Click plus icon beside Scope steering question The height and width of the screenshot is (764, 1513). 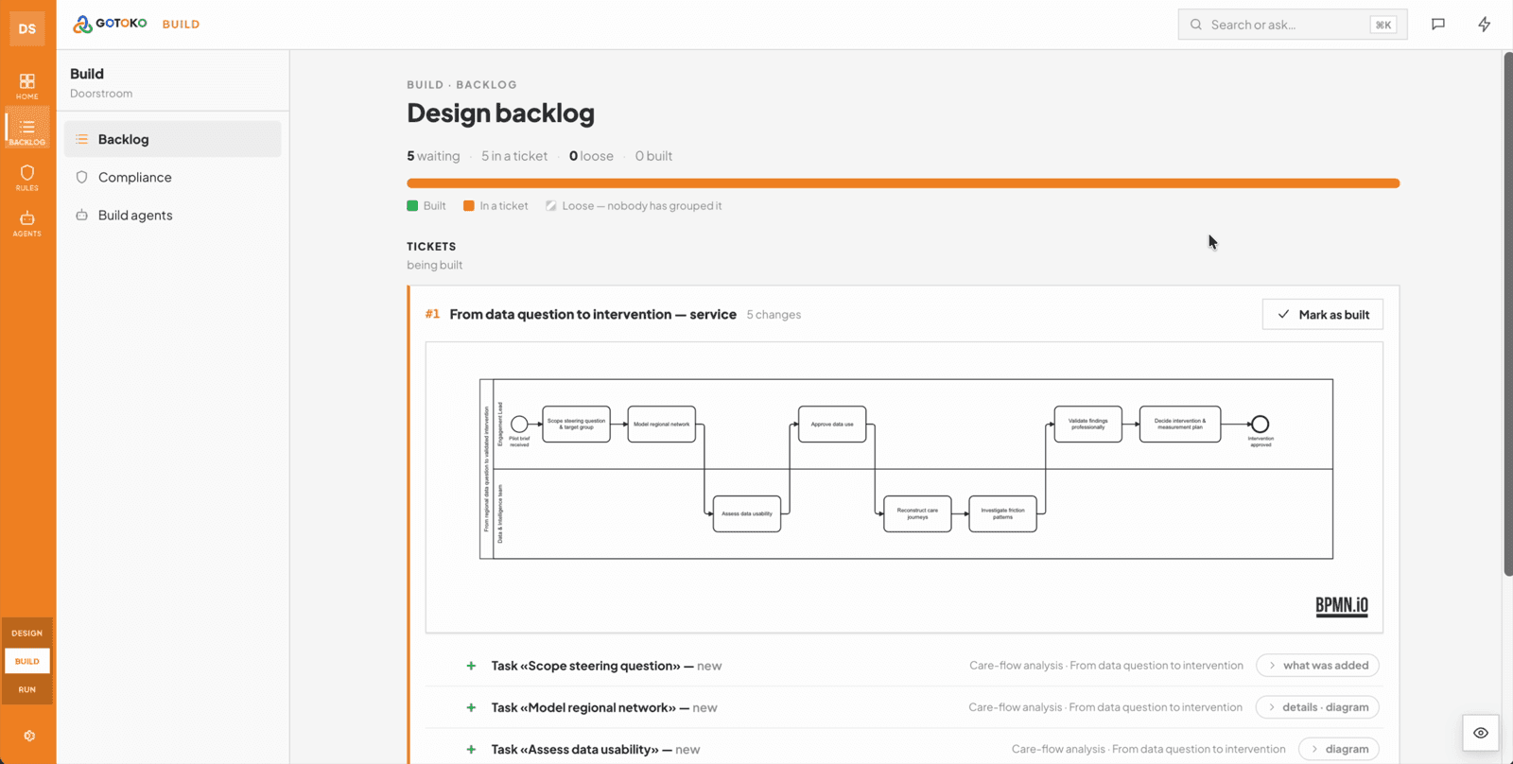click(471, 666)
